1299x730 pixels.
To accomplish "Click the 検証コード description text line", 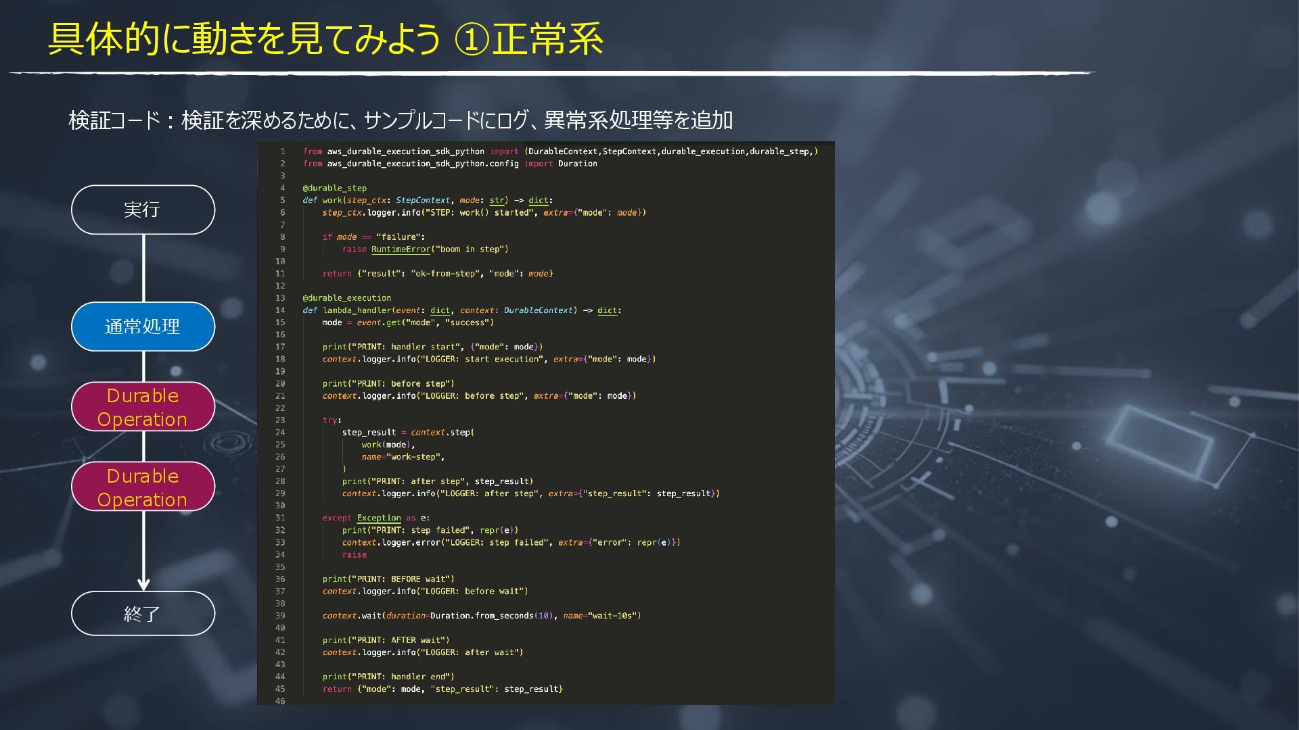I will click(x=401, y=120).
